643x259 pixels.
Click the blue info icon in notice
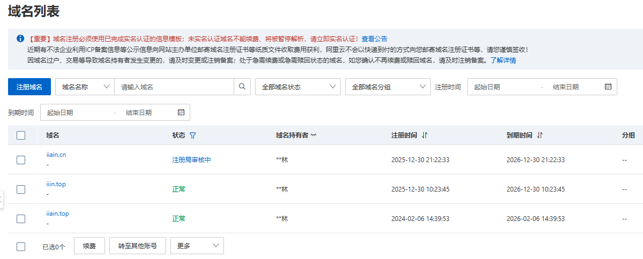20,39
